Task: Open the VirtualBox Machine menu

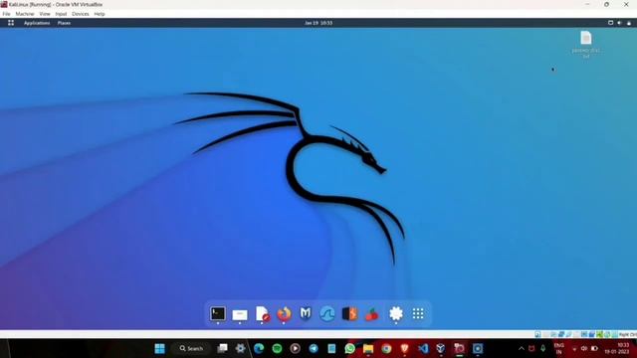Action: click(x=25, y=14)
